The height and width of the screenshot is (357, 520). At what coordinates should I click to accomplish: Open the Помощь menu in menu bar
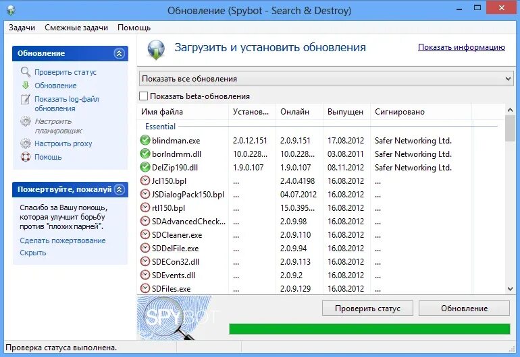134,28
